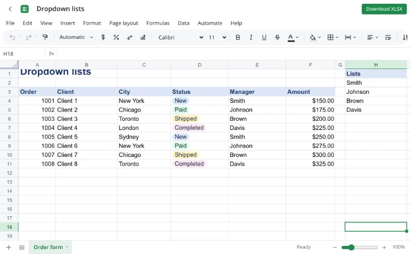This screenshot has width=411, height=254.
Task: Add a new sheet with plus icon
Action: 9,247
